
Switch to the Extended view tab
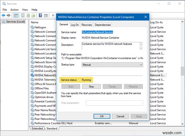37,128
